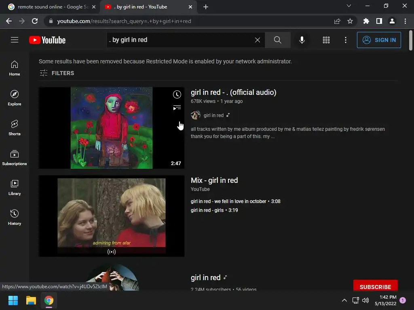Open Explore in the sidebar
This screenshot has width=414, height=310.
pos(15,98)
